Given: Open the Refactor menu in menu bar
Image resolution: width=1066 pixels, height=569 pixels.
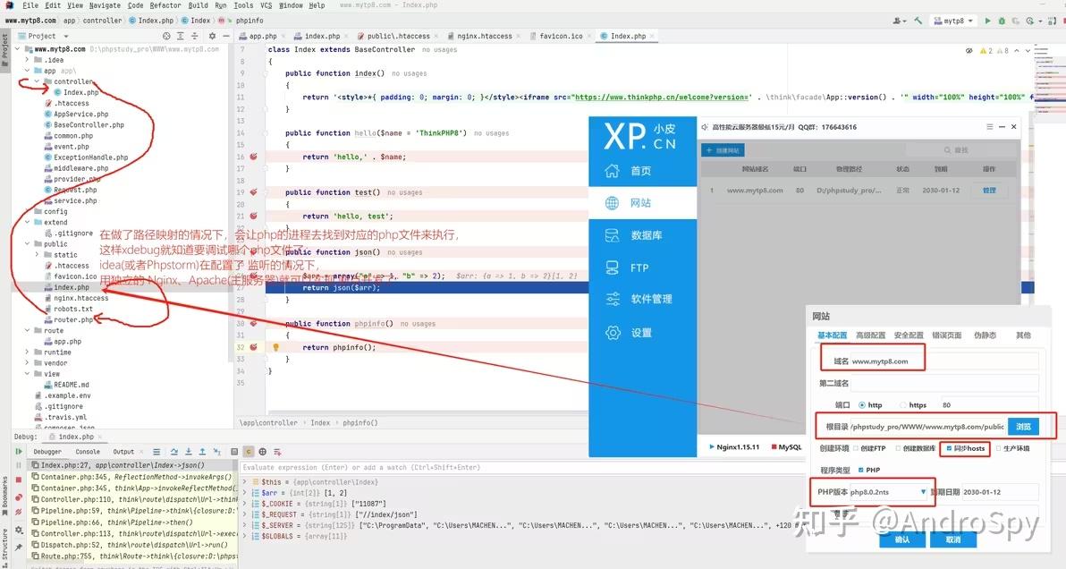Looking at the screenshot, I should tap(165, 4).
